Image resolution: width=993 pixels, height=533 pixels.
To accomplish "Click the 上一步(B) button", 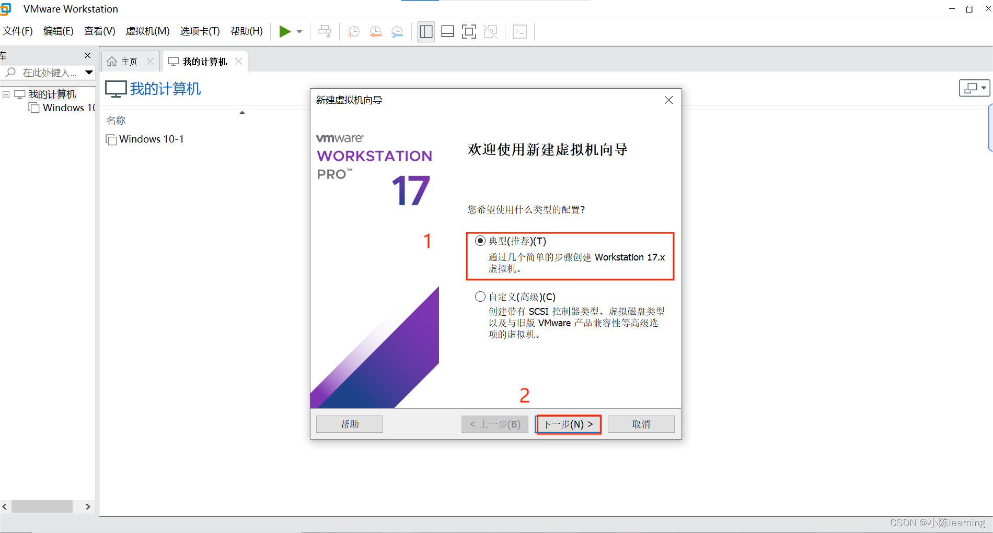I will click(x=495, y=424).
